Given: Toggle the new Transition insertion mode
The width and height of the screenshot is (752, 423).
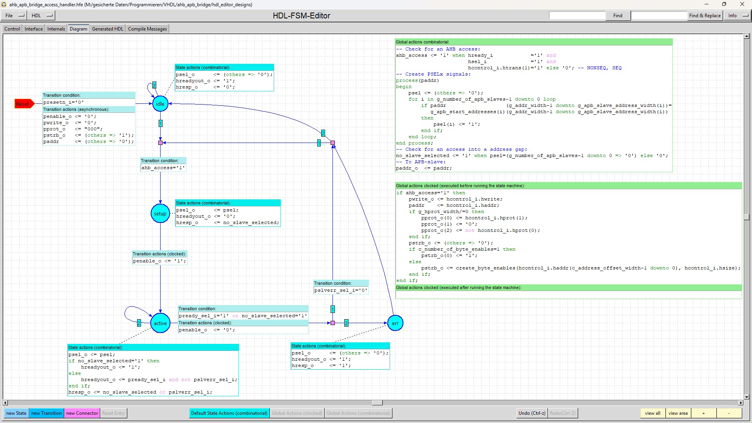Looking at the screenshot, I should click(x=46, y=413).
